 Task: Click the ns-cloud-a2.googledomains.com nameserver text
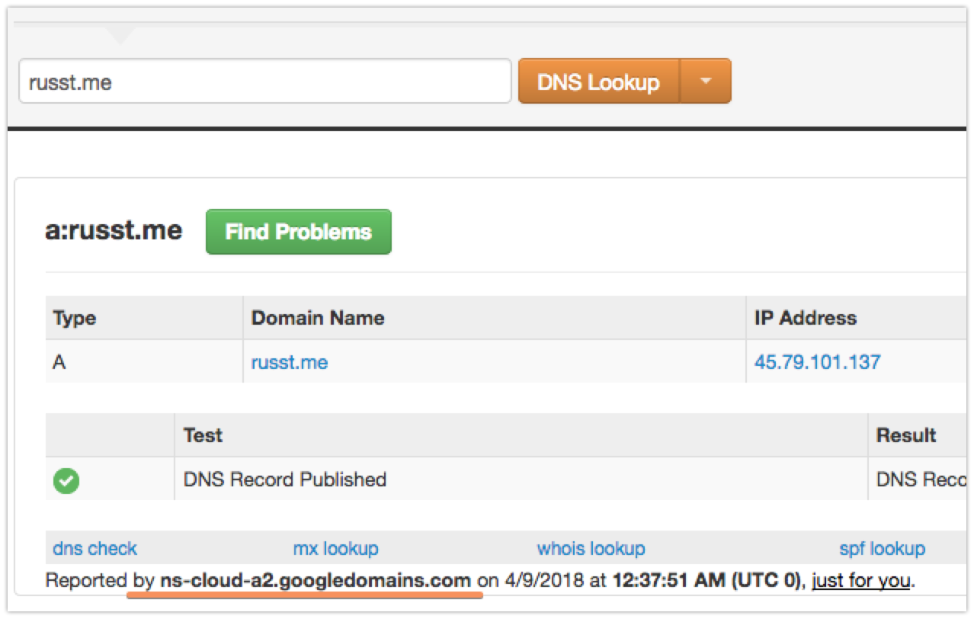click(316, 580)
